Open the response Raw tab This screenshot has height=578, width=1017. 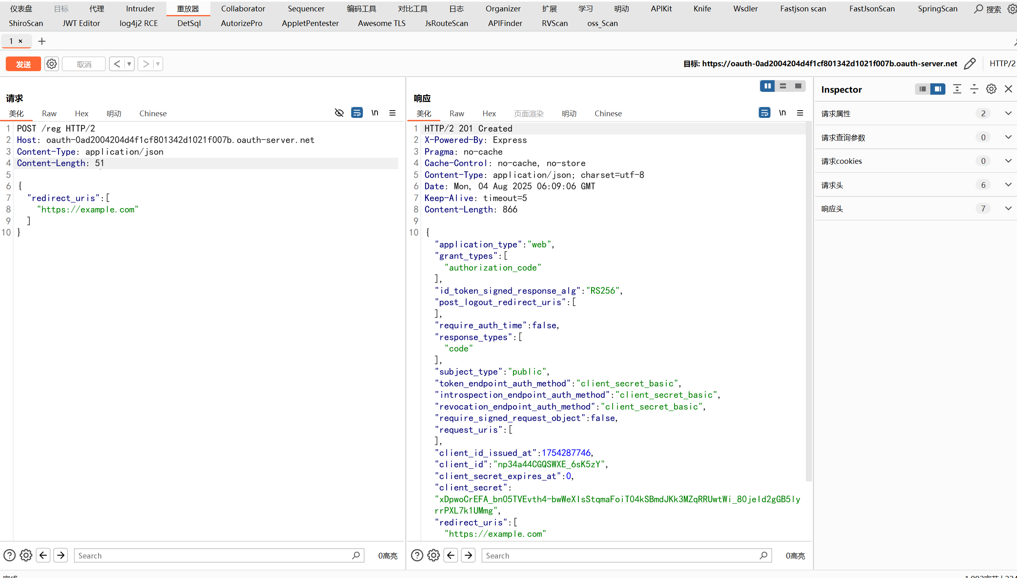(456, 113)
